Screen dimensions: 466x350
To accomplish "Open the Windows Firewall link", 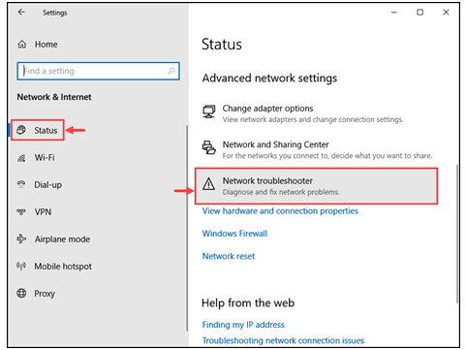I will coord(234,234).
